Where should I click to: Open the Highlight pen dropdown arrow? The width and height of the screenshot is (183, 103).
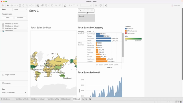[x=67, y=5]
